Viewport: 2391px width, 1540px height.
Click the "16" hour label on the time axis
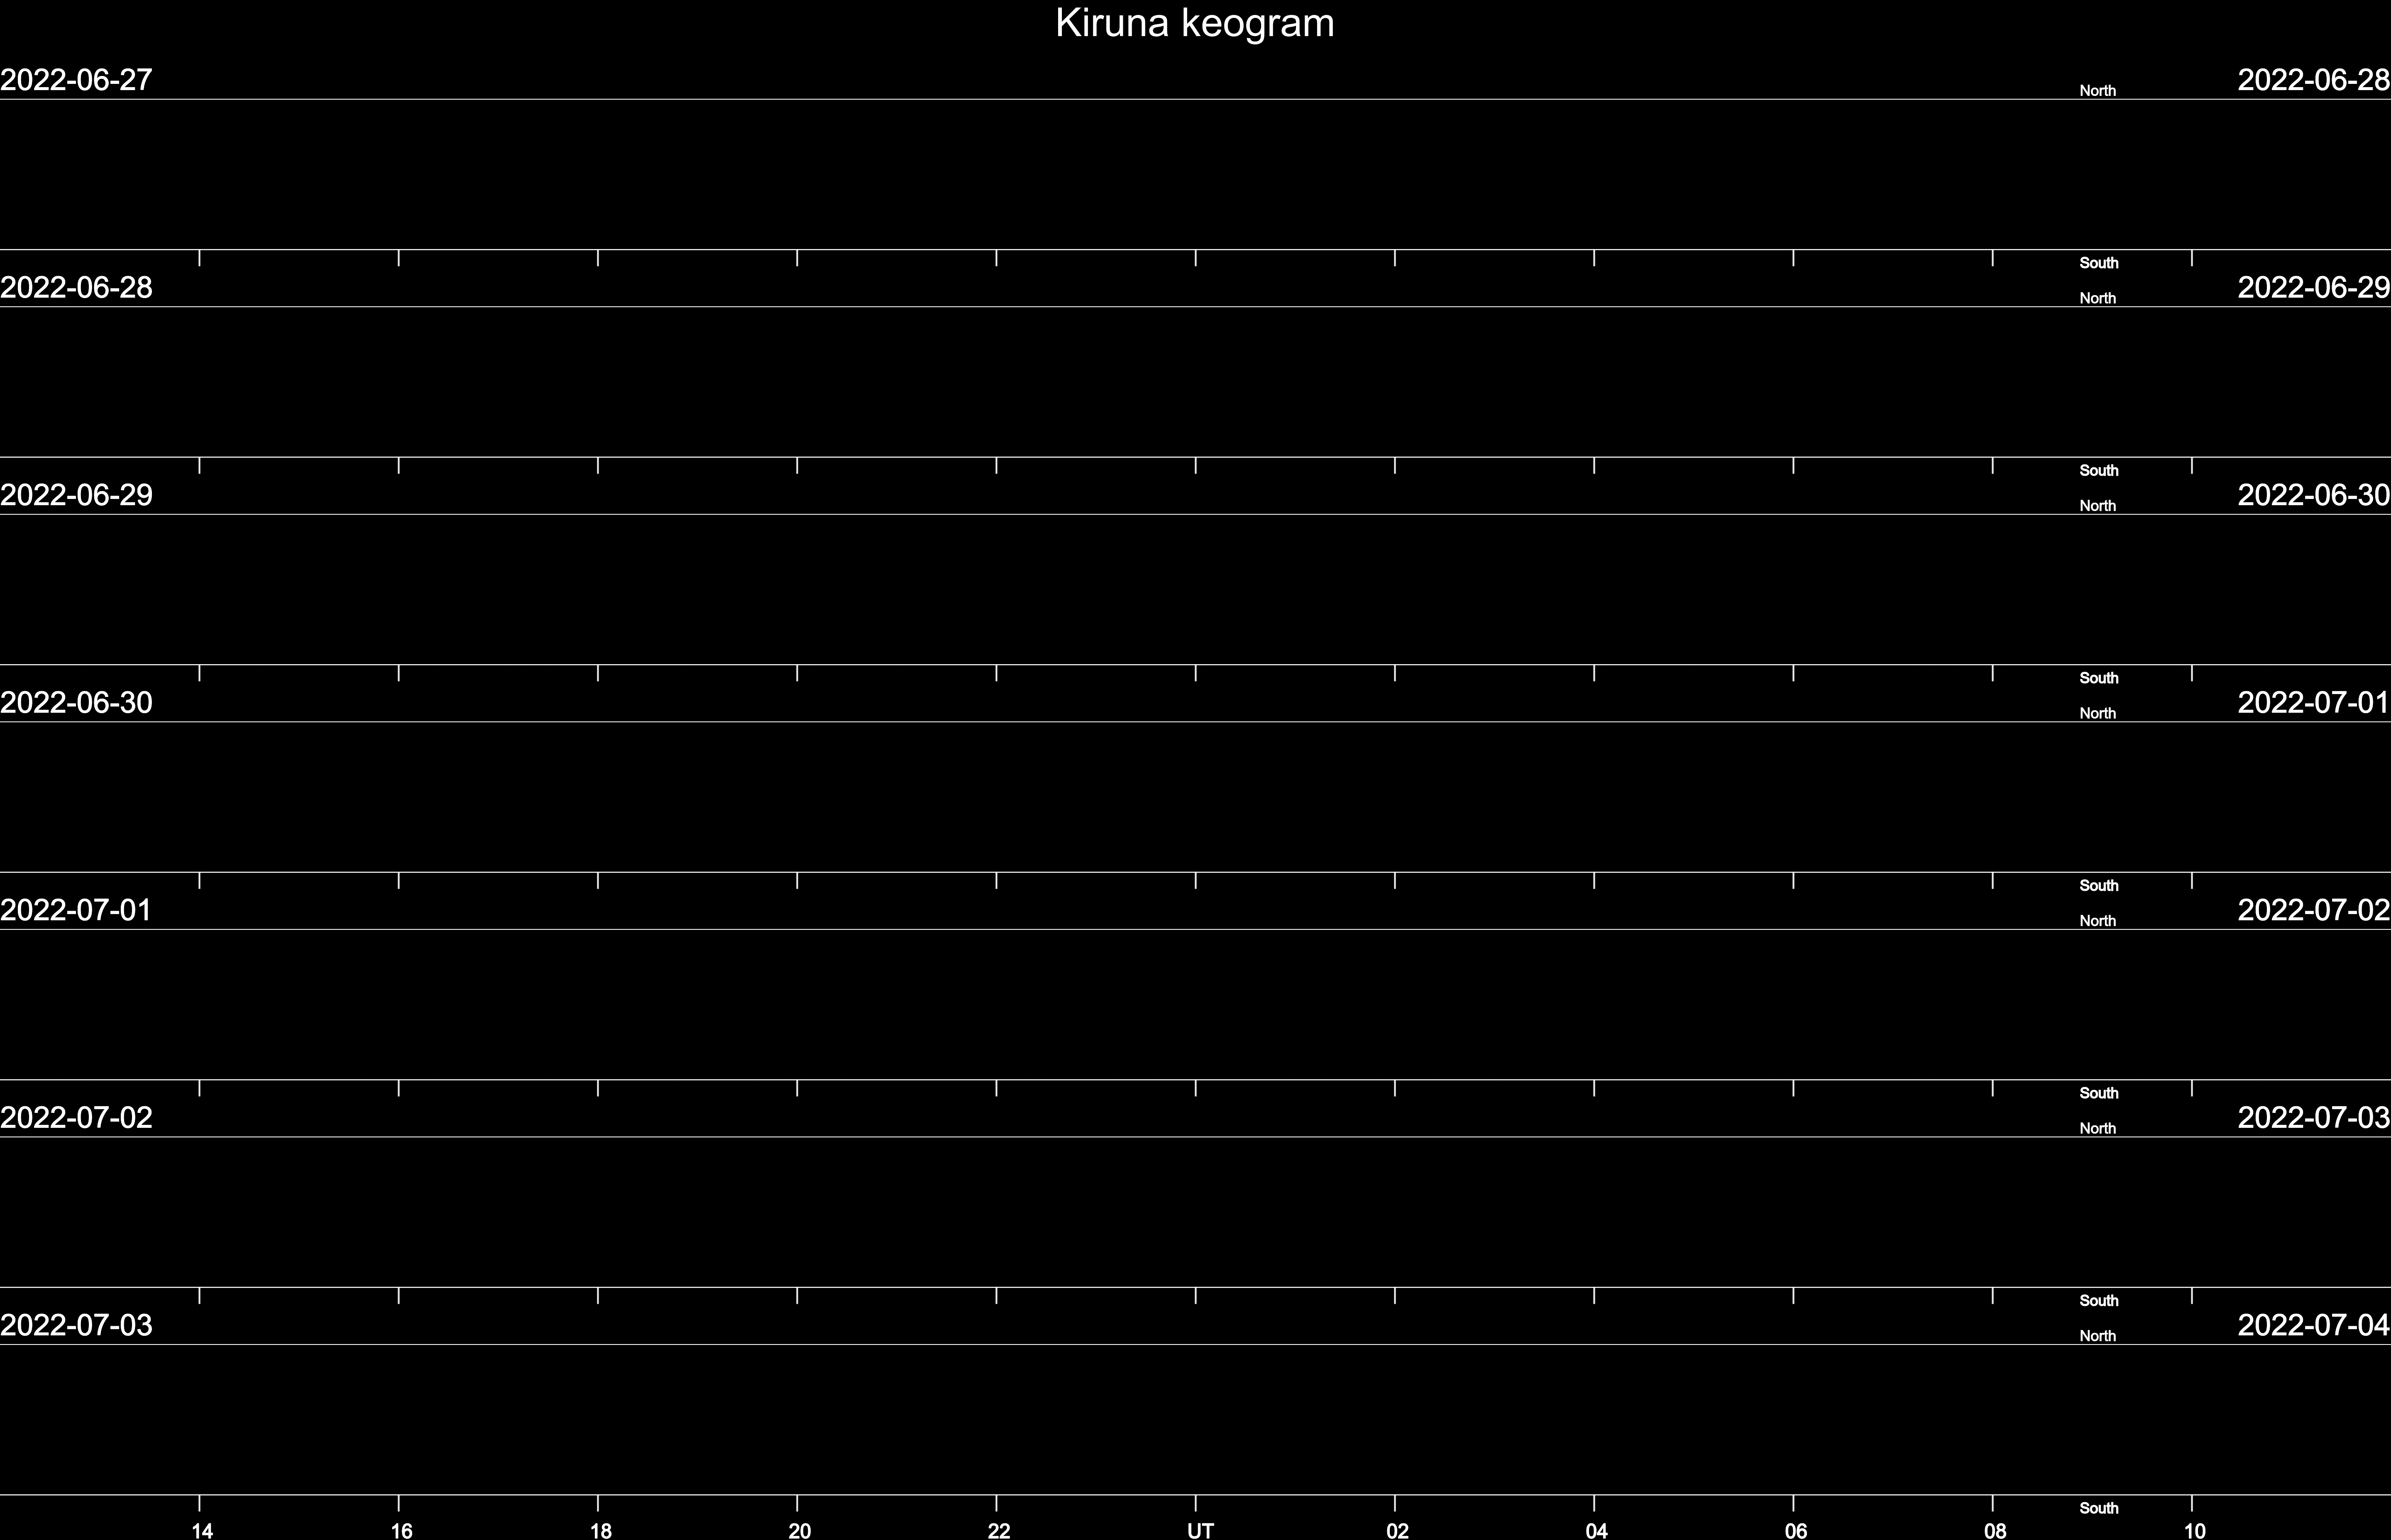[x=401, y=1530]
